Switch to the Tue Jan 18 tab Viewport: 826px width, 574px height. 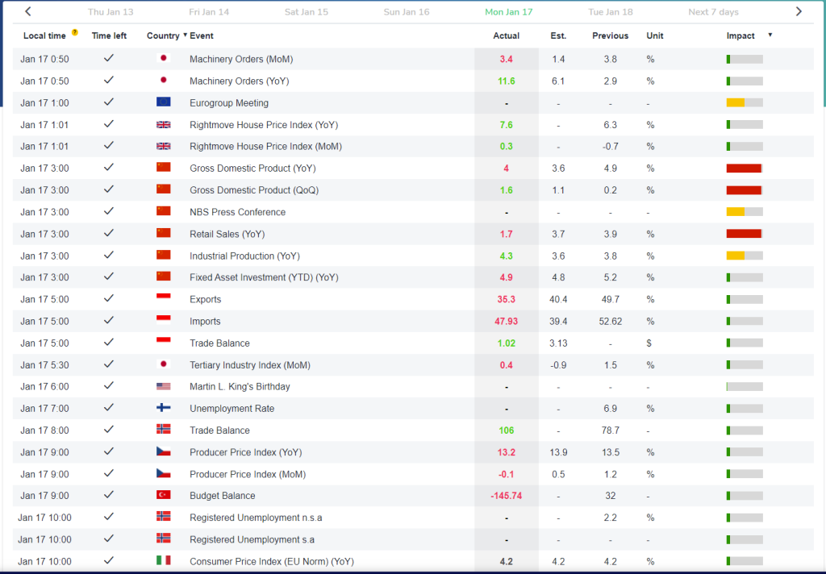(x=610, y=12)
